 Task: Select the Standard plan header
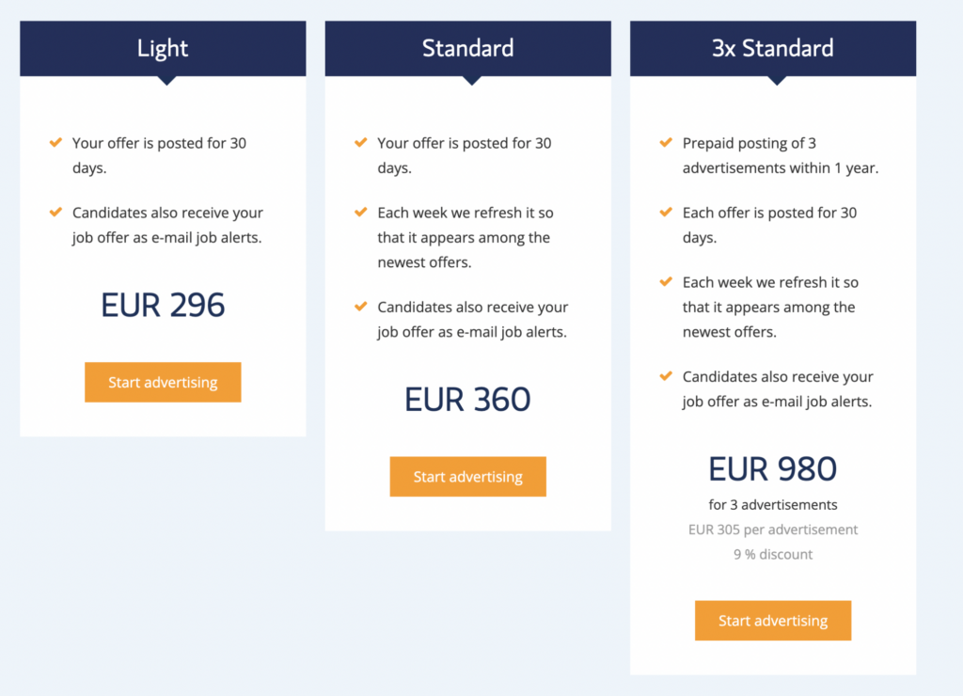point(467,48)
